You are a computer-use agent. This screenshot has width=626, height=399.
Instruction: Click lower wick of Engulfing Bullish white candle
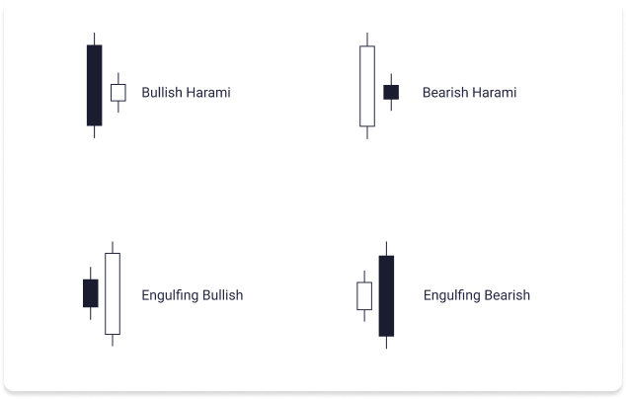(x=113, y=340)
